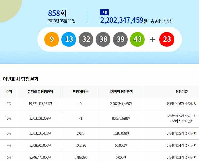This screenshot has width=199, height=162.
Task: Click the gray ball number 39
Action: coord(120,39)
